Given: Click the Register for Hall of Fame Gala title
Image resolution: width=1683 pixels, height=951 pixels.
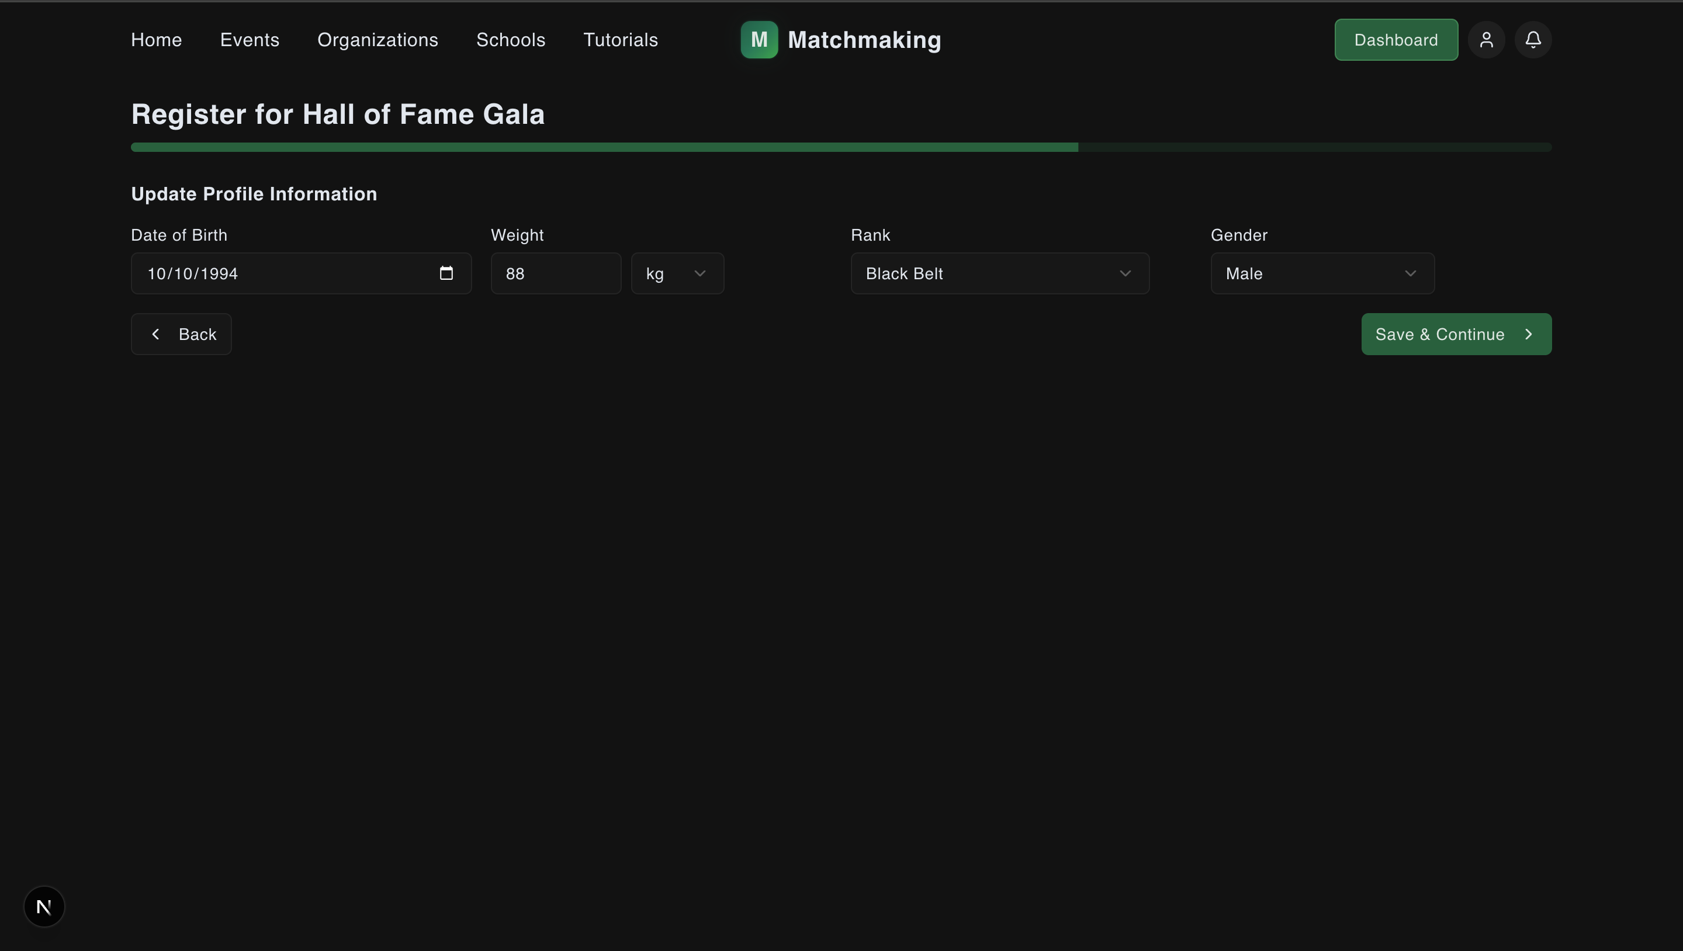Looking at the screenshot, I should (338, 114).
